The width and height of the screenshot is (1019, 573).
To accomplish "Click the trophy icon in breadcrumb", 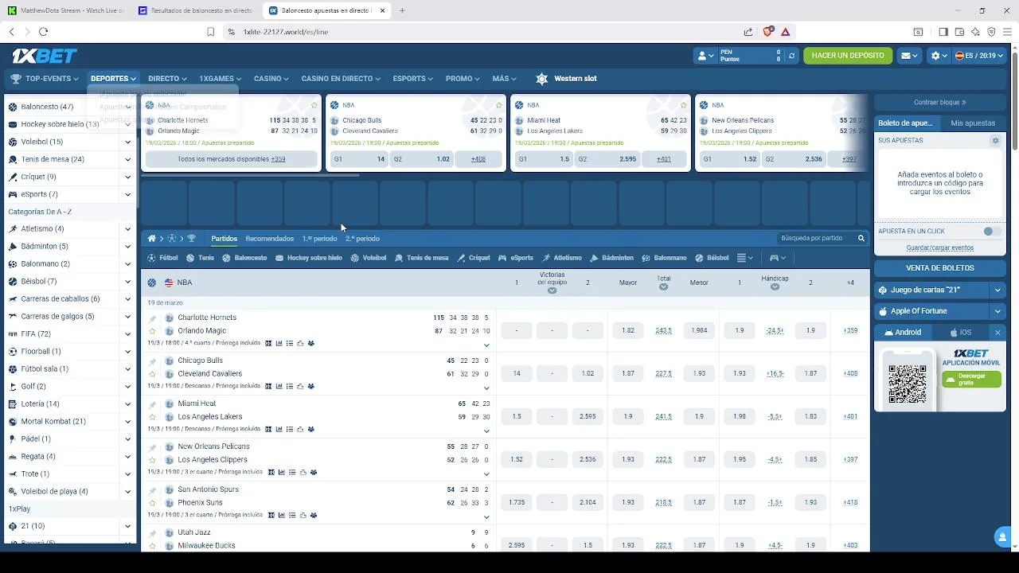I will [191, 239].
